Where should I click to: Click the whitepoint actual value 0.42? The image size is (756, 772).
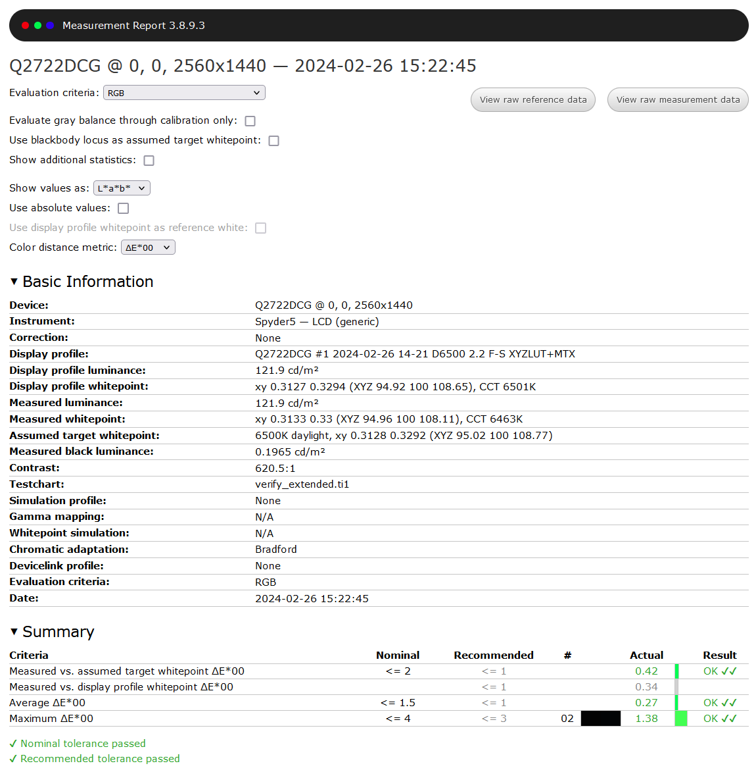646,671
